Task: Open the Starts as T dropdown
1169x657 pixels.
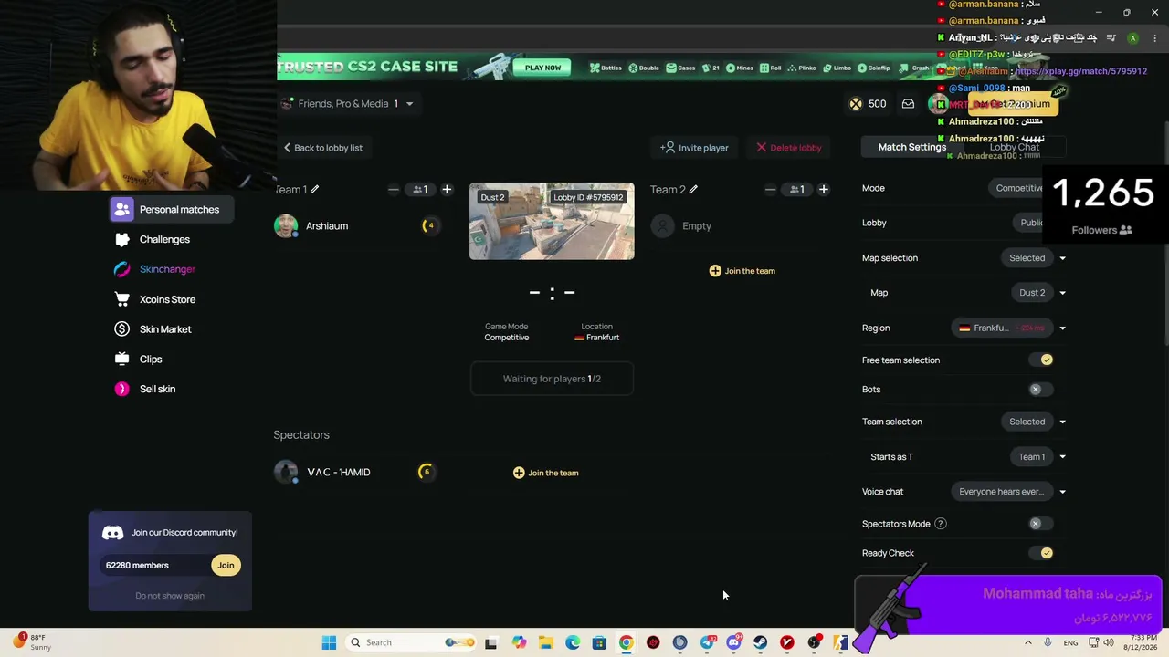Action: [x=1040, y=457]
